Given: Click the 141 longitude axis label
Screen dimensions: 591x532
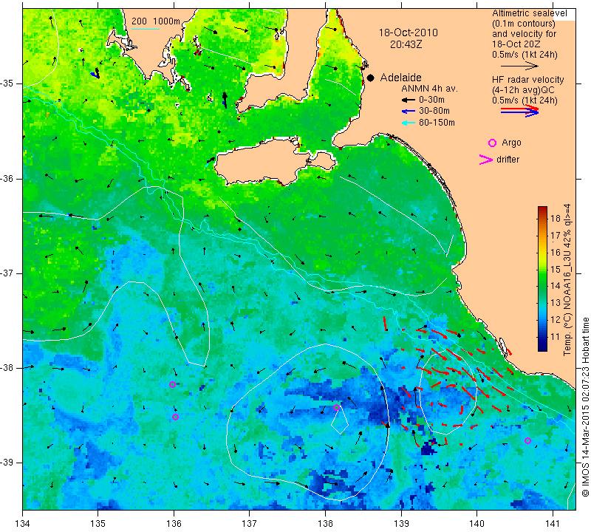Looking at the screenshot, I should 553,524.
